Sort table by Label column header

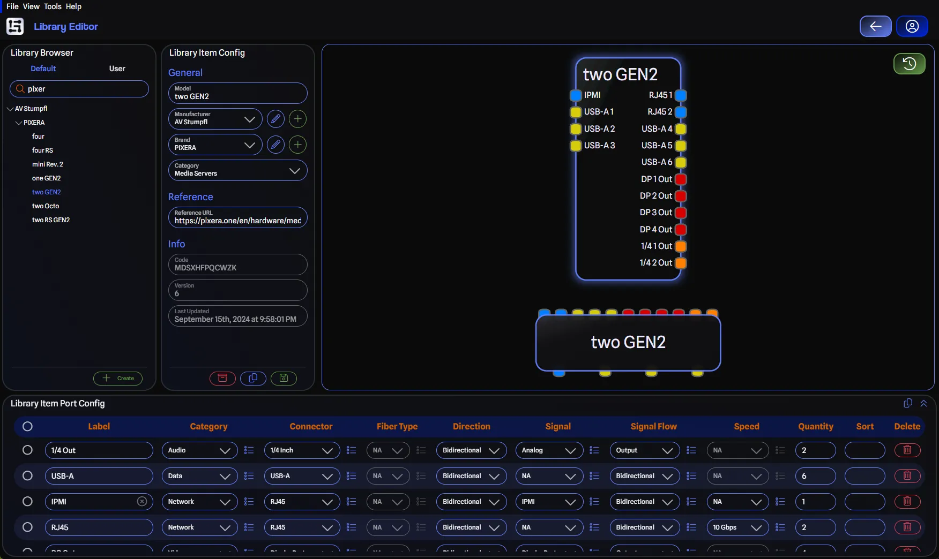[x=99, y=427]
